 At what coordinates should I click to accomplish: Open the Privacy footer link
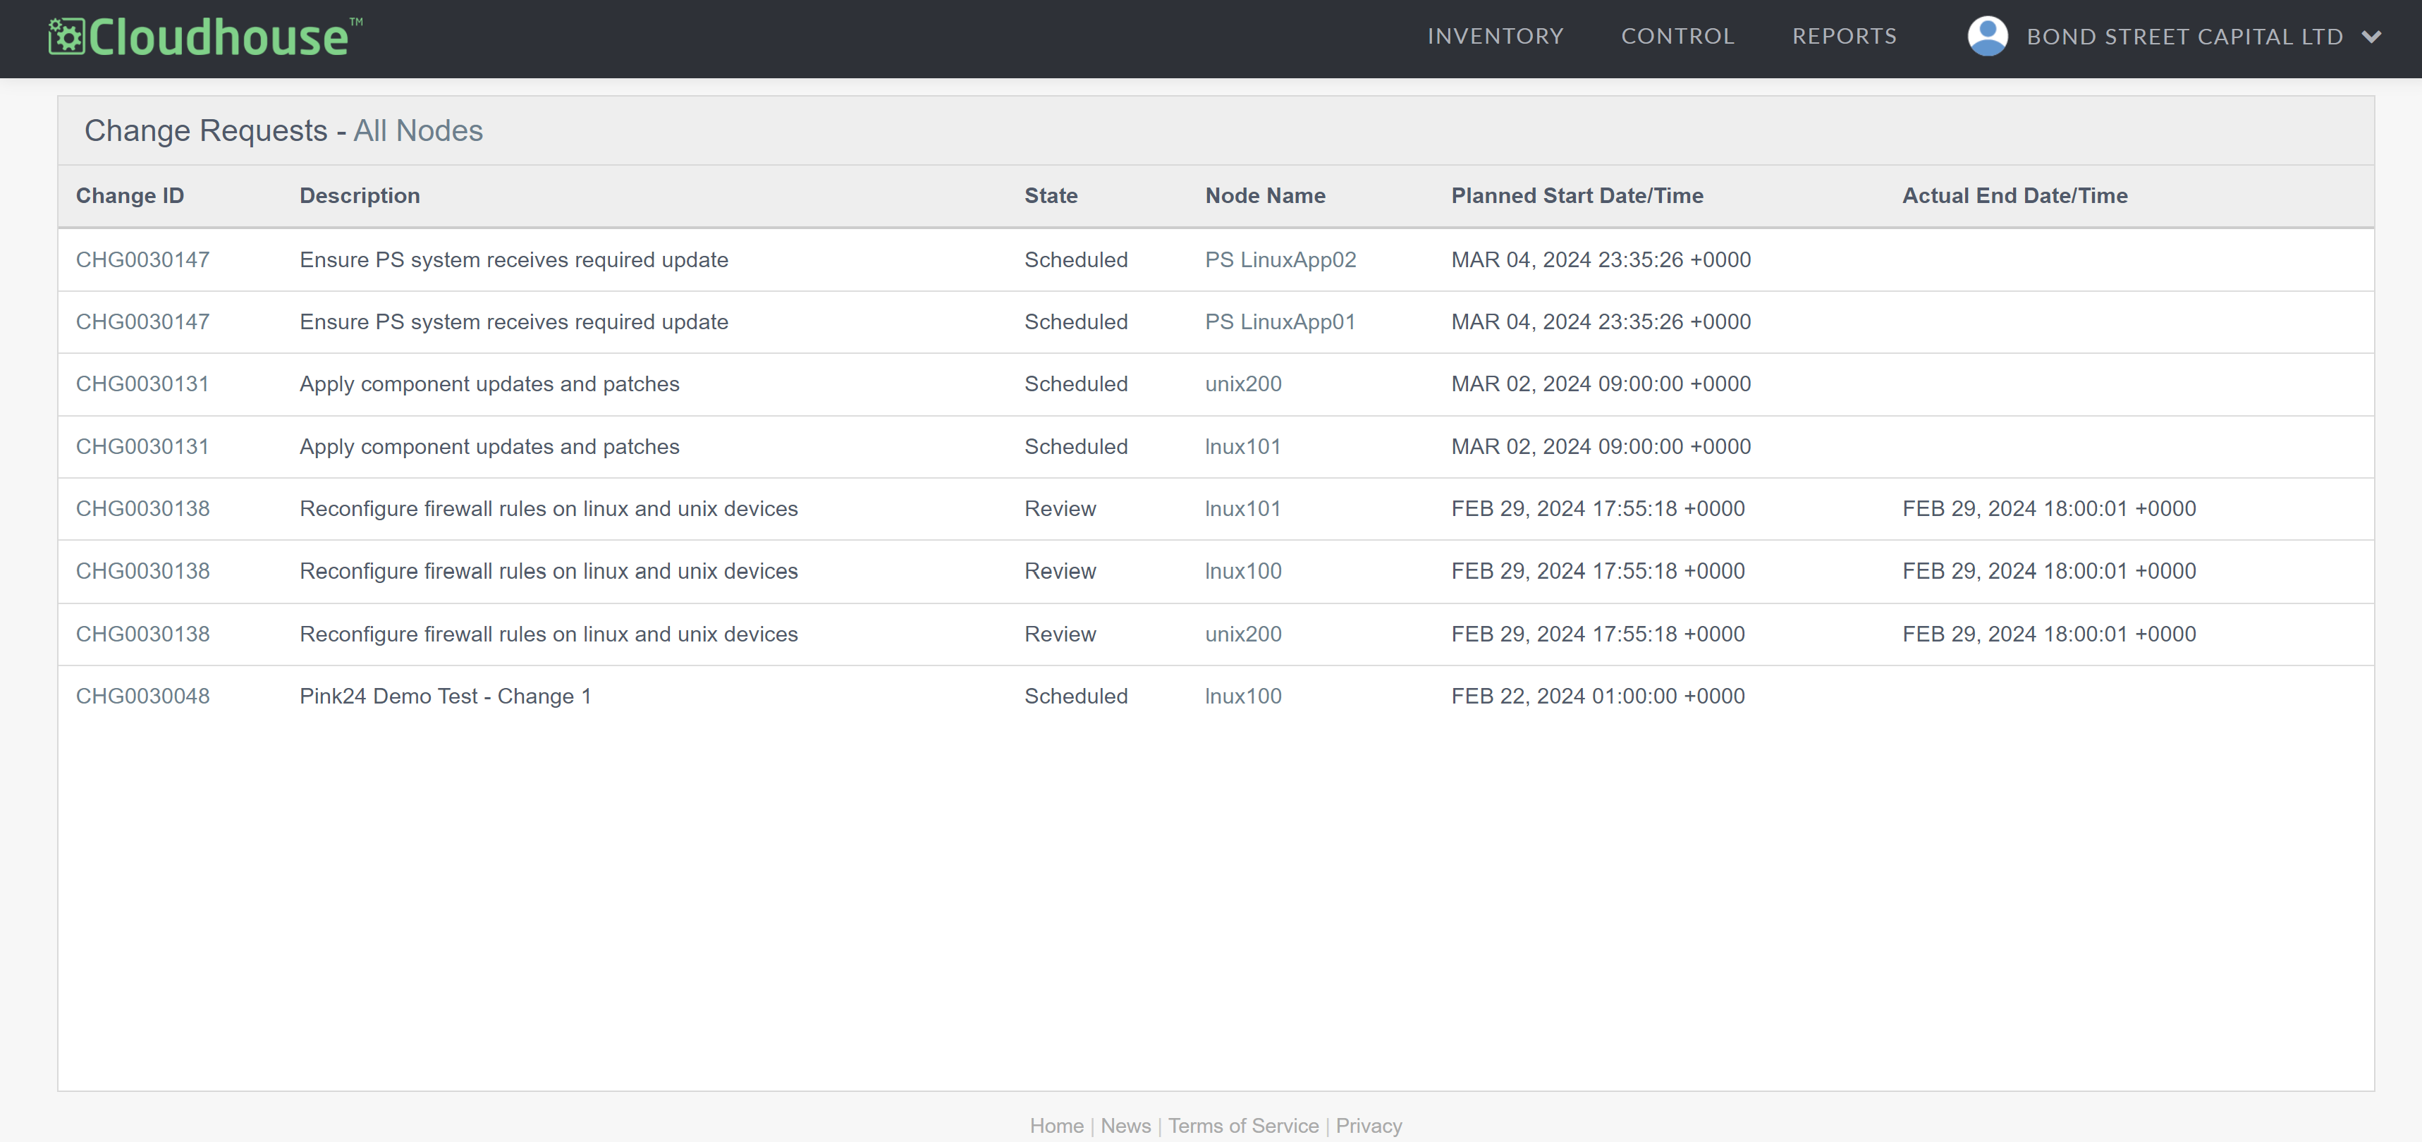1368,1125
